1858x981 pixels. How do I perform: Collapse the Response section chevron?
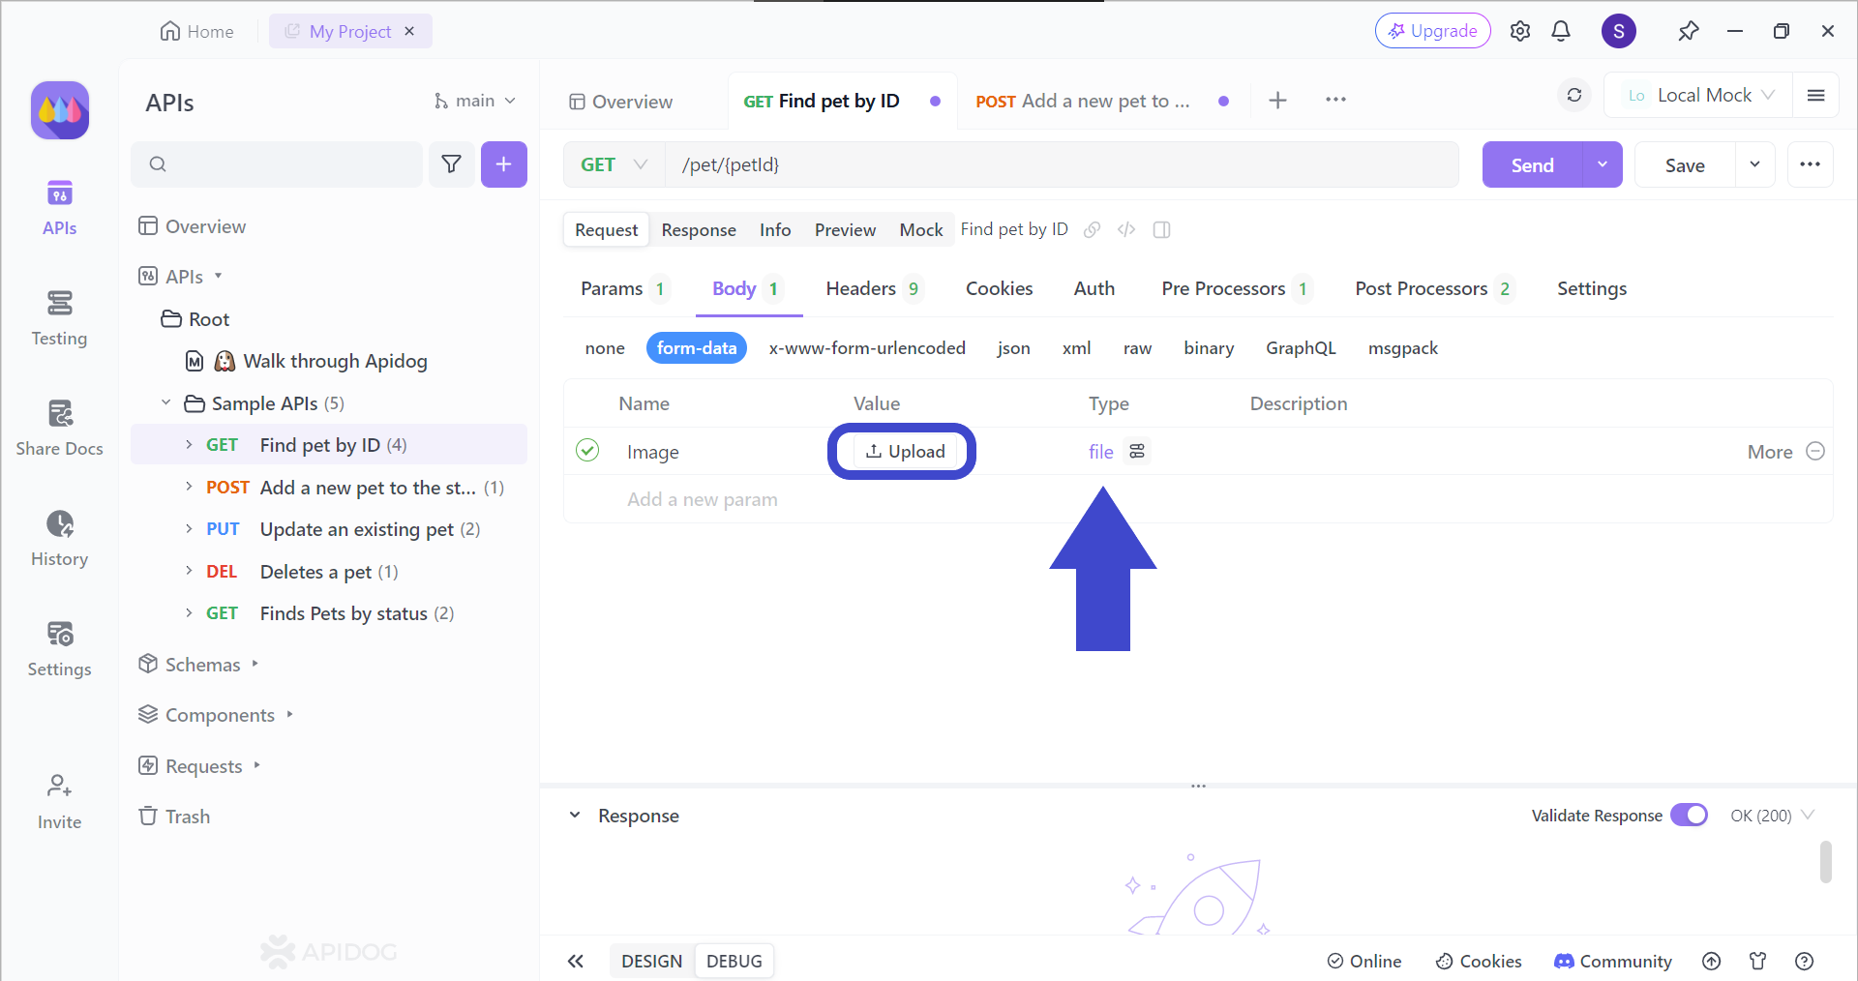tap(575, 815)
